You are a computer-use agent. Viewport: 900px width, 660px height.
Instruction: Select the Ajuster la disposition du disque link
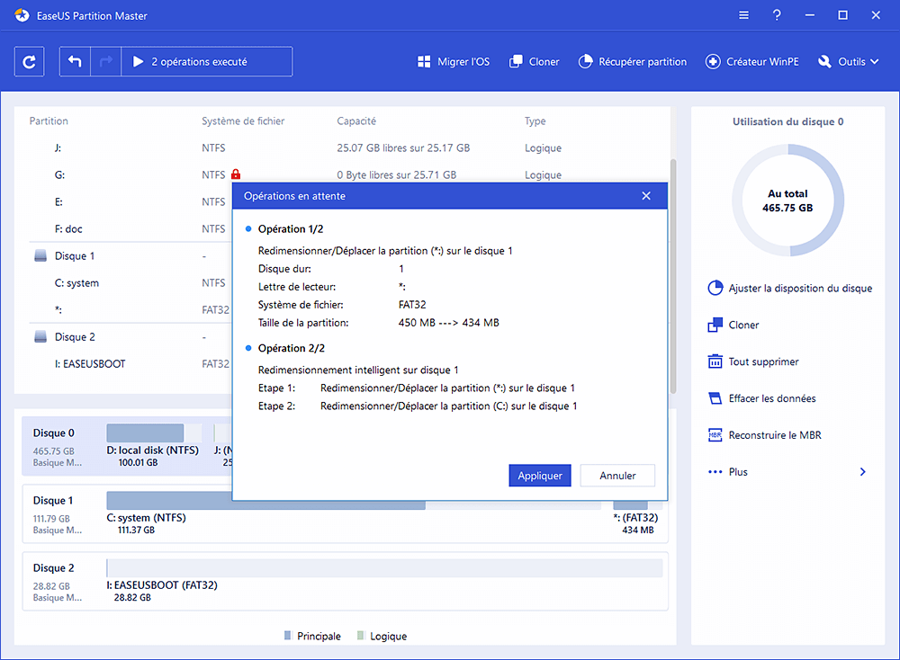(x=800, y=289)
